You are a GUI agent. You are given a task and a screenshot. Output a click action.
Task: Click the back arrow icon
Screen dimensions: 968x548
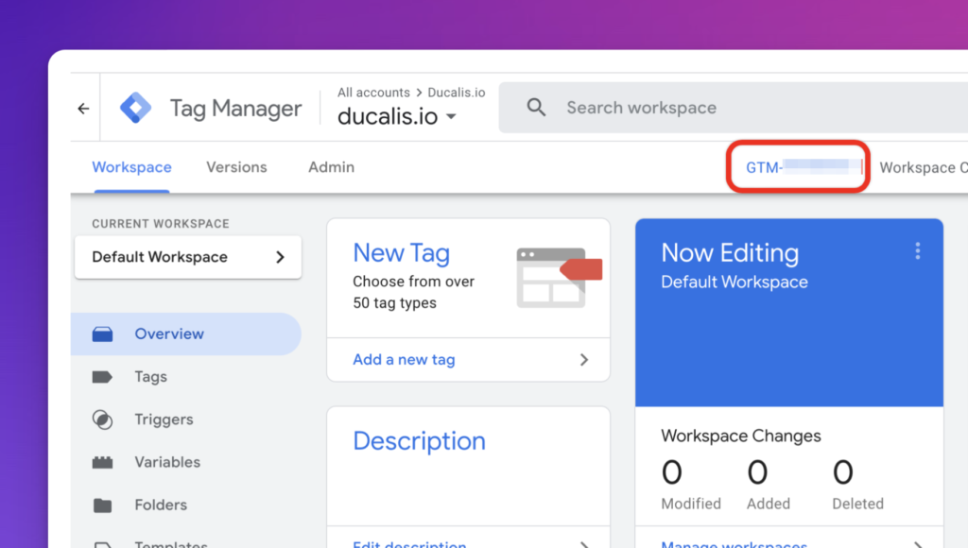tap(83, 109)
